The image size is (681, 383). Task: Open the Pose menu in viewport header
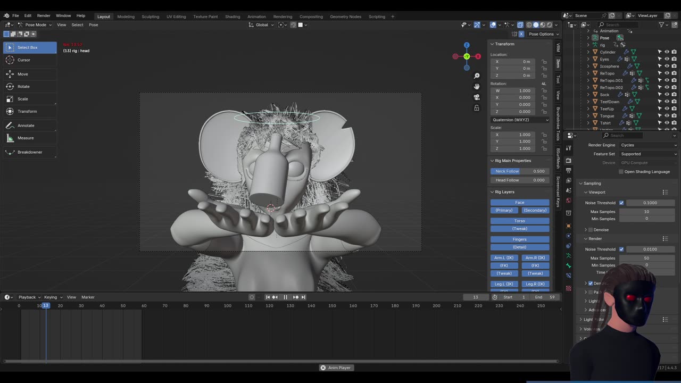coord(93,24)
